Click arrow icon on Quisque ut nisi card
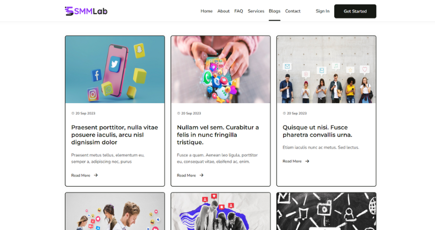The height and width of the screenshot is (230, 435). (307, 161)
